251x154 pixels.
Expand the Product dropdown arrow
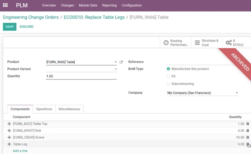116,62
